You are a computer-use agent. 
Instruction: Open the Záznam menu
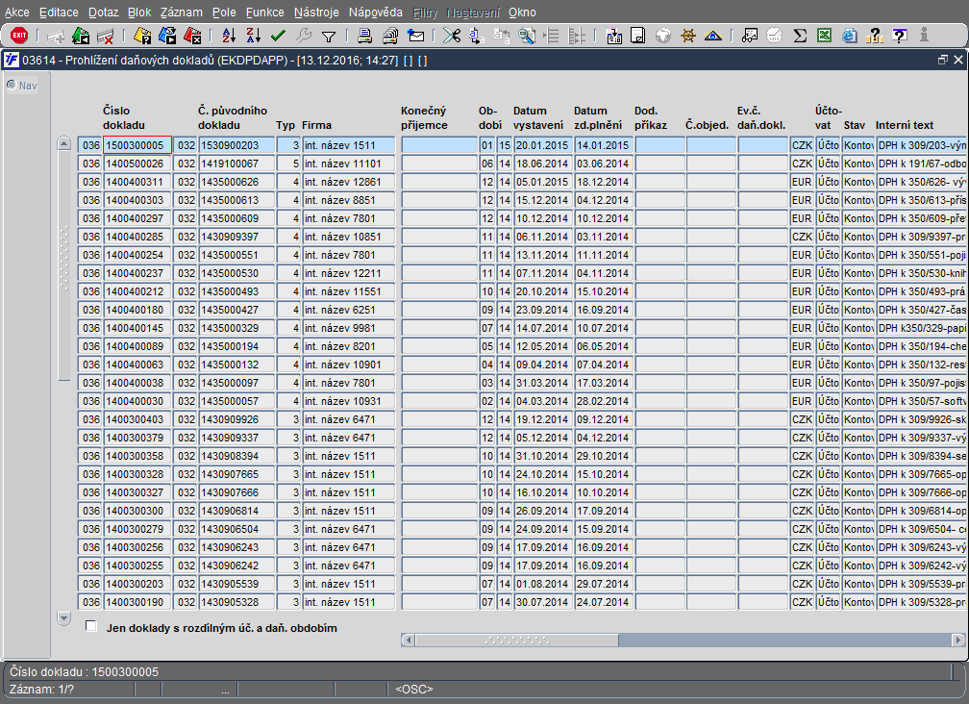182,13
